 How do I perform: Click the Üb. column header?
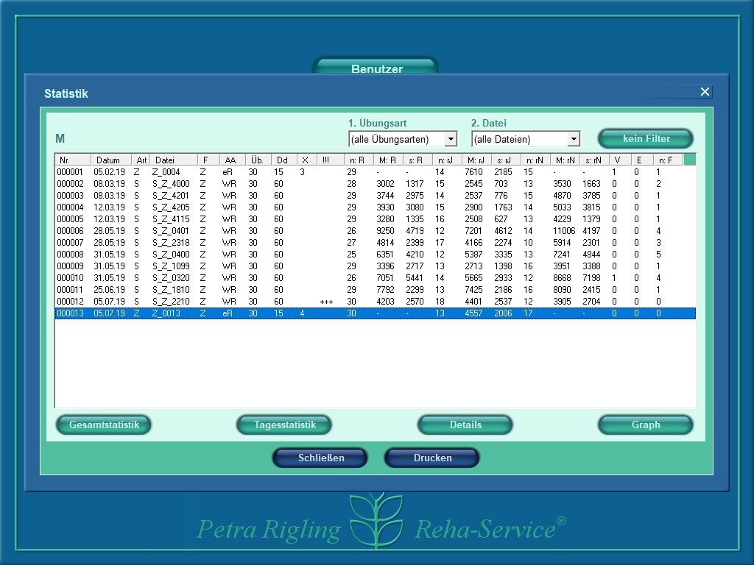point(258,160)
